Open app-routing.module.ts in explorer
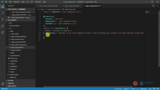The width and height of the screenshot is (160, 90). pyautogui.click(x=20, y=36)
